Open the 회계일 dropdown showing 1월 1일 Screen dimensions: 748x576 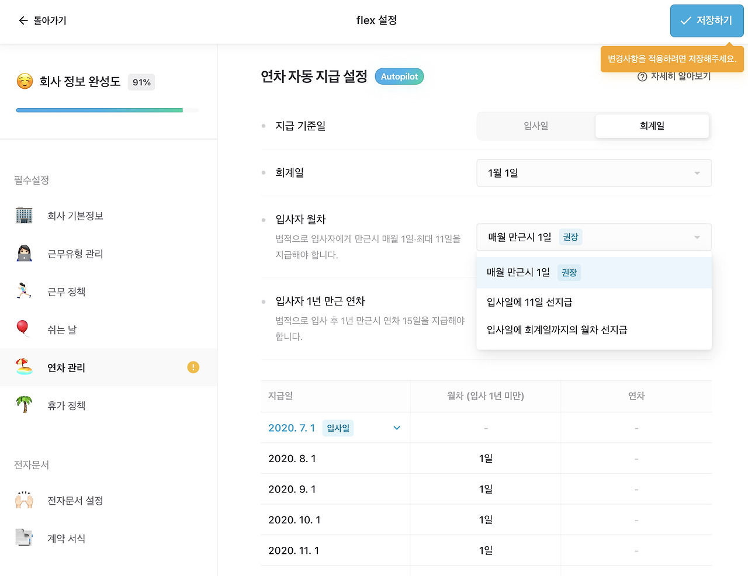pyautogui.click(x=594, y=173)
